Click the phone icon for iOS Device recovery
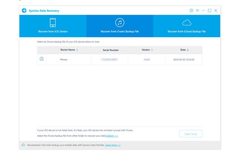 pos(53,23)
